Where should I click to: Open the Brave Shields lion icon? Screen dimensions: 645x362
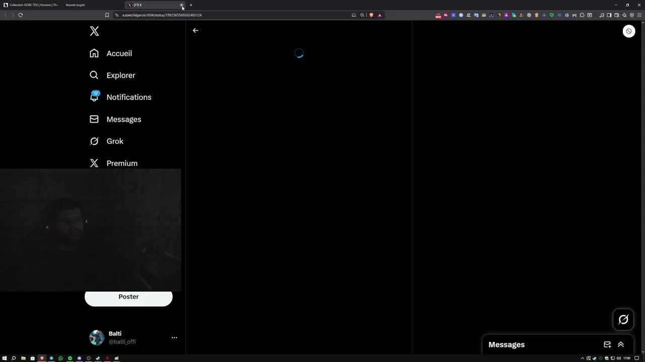pyautogui.click(x=371, y=15)
